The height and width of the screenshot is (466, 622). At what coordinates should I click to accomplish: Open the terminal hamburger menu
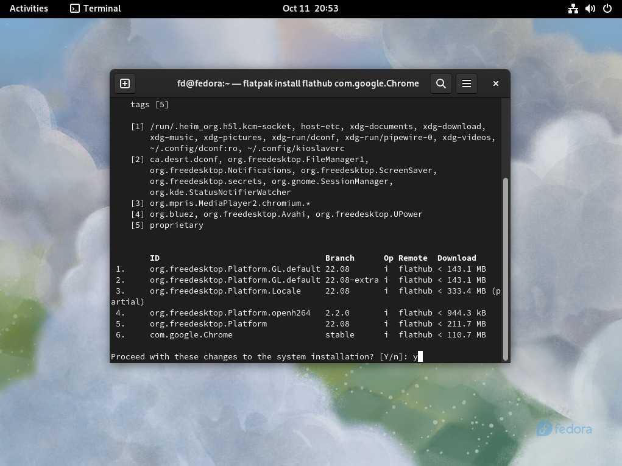pos(467,83)
